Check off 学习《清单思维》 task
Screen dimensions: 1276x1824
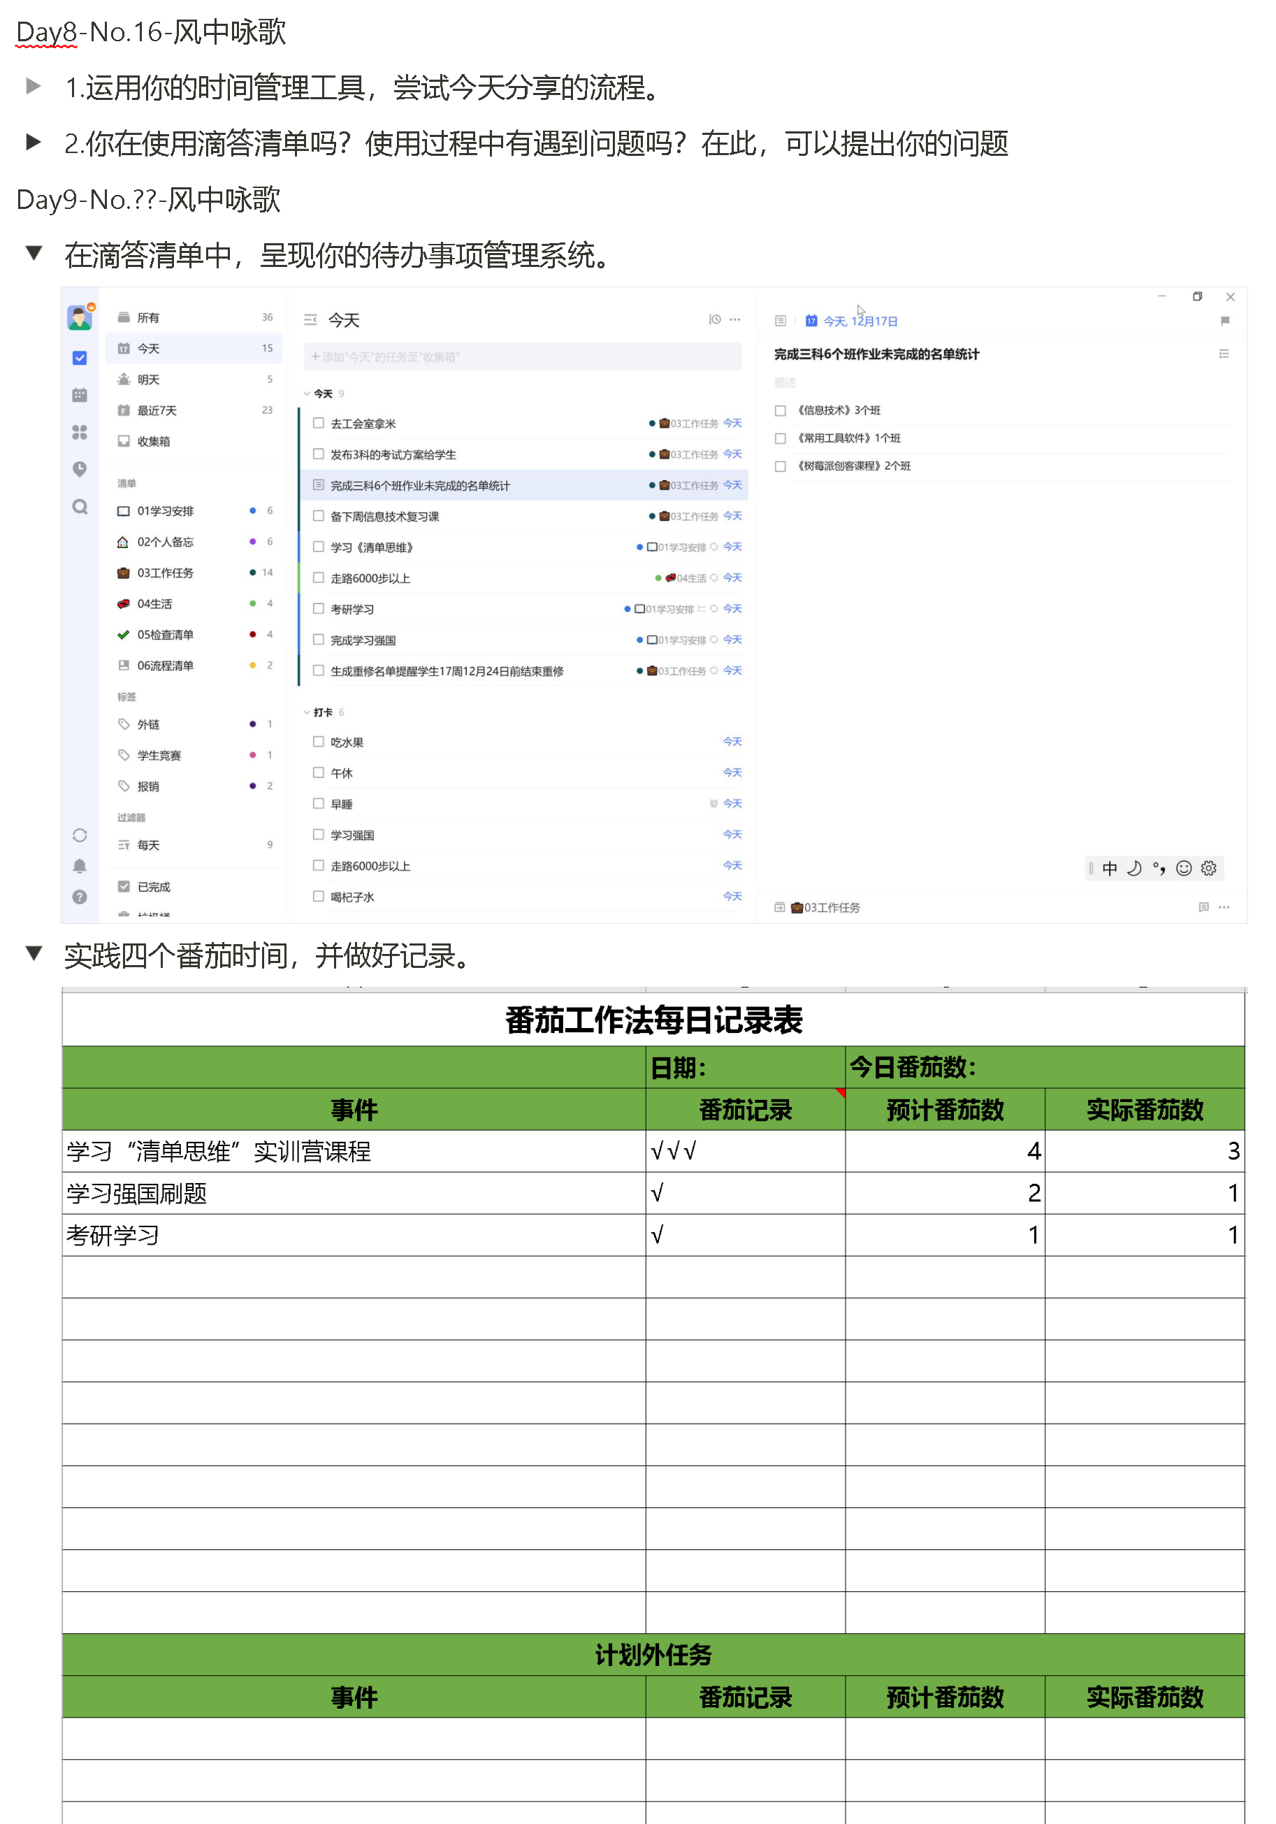pyautogui.click(x=319, y=547)
